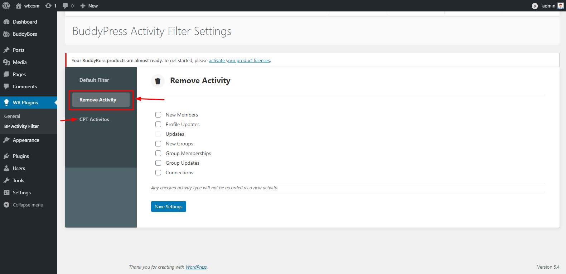Select the Group Updates checkbox
This screenshot has width=566, height=274.
click(158, 163)
